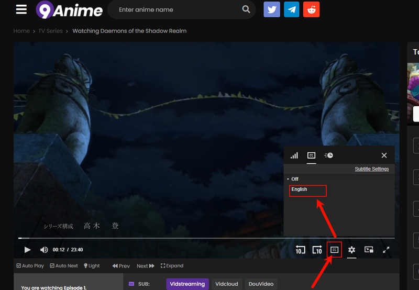Go to previous episode with Prev
Screen dimensions: 419x290
(x=121, y=266)
